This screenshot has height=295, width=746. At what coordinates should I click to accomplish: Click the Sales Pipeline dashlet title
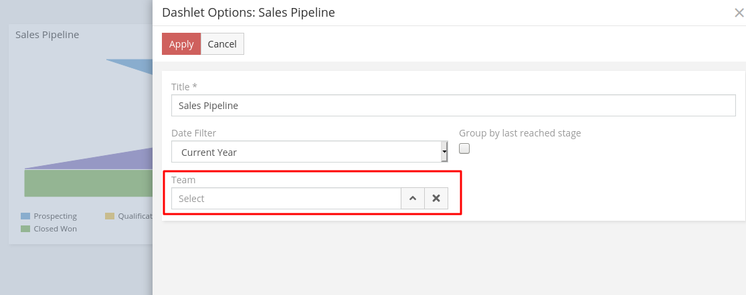[48, 35]
